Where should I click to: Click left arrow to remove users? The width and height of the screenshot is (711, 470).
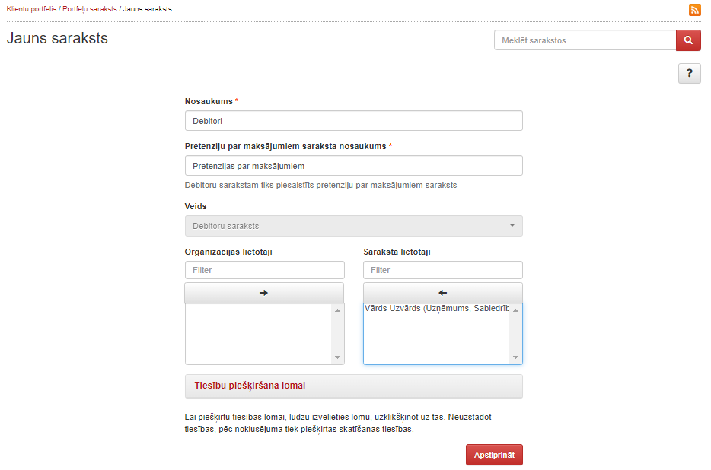442,293
